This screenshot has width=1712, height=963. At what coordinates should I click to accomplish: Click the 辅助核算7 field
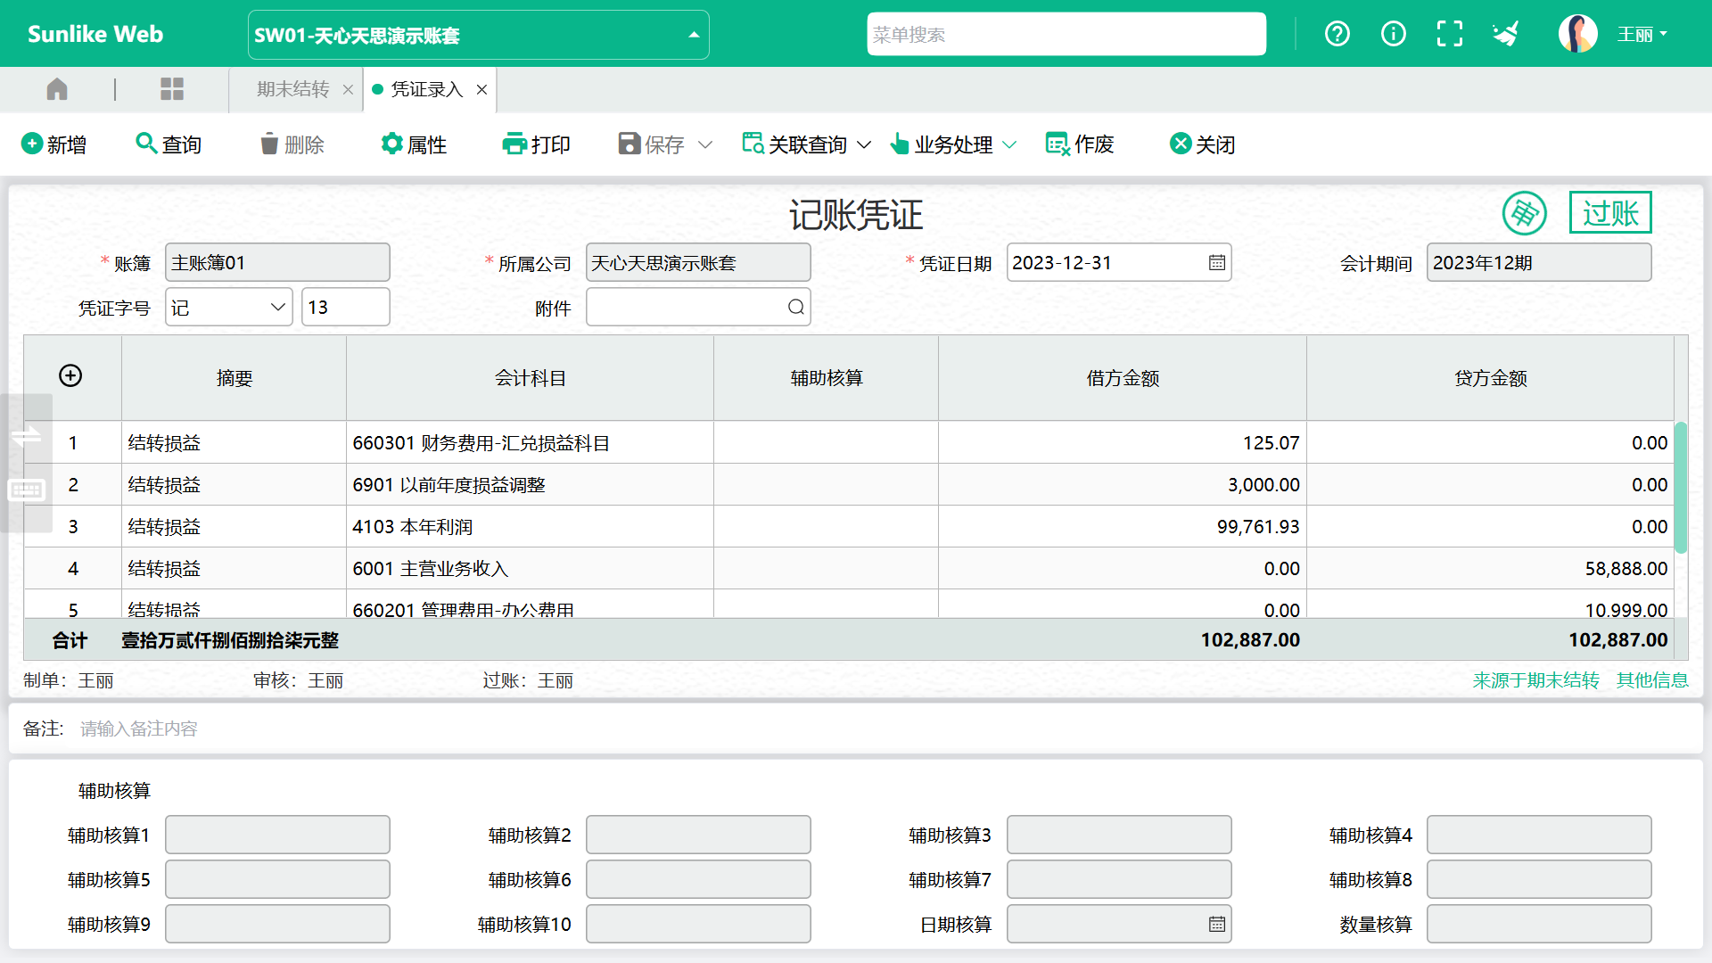coord(1118,879)
